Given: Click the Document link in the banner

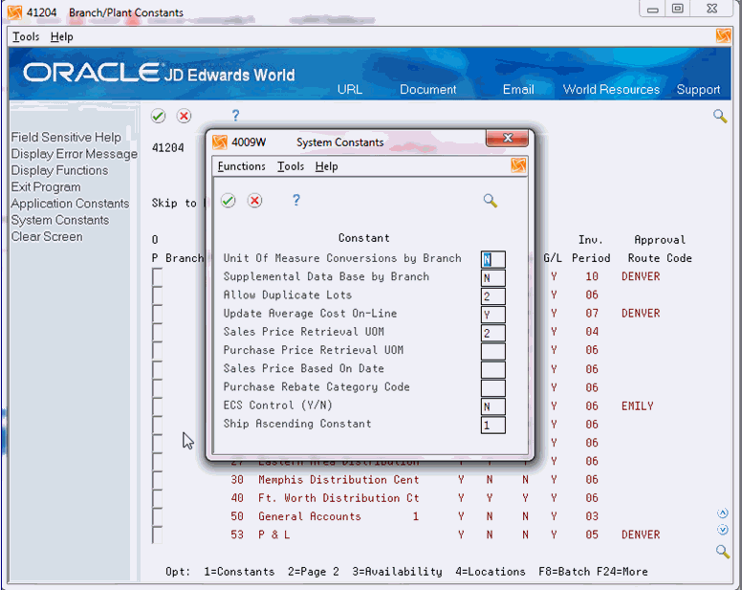Looking at the screenshot, I should [427, 90].
